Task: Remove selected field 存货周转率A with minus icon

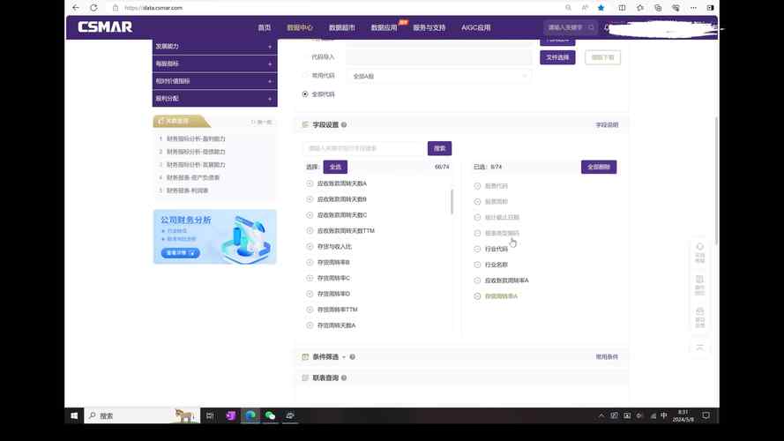Action: click(x=477, y=296)
